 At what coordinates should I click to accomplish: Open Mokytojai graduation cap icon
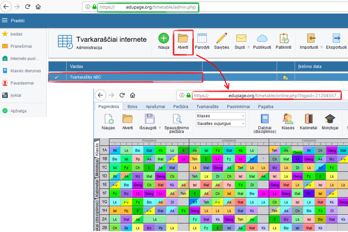point(330,119)
